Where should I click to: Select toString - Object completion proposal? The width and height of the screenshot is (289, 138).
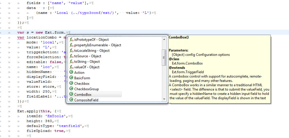[87, 62]
